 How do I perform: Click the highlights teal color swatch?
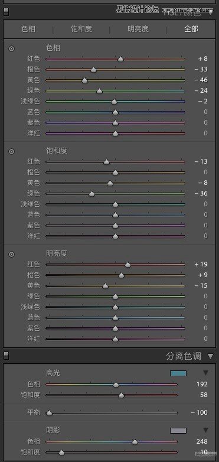point(178,373)
